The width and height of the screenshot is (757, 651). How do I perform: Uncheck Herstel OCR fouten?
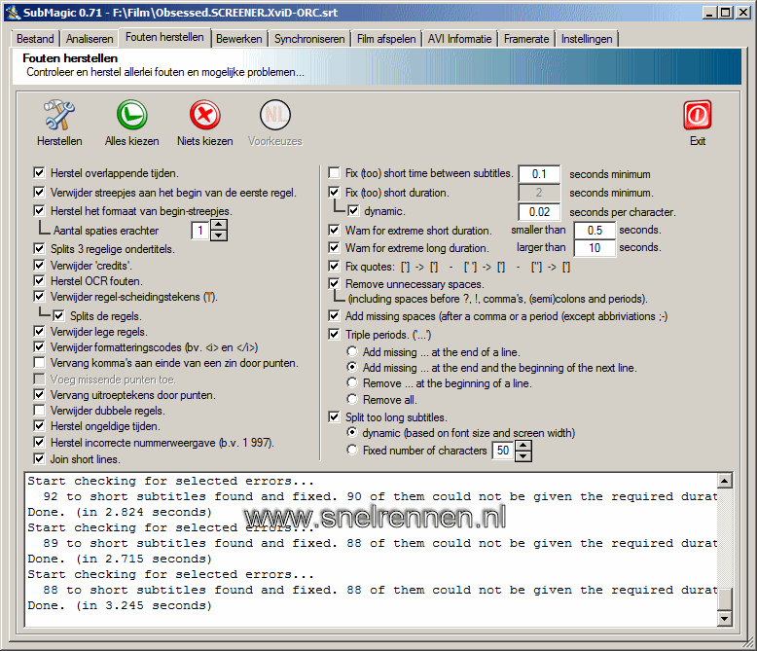click(39, 280)
